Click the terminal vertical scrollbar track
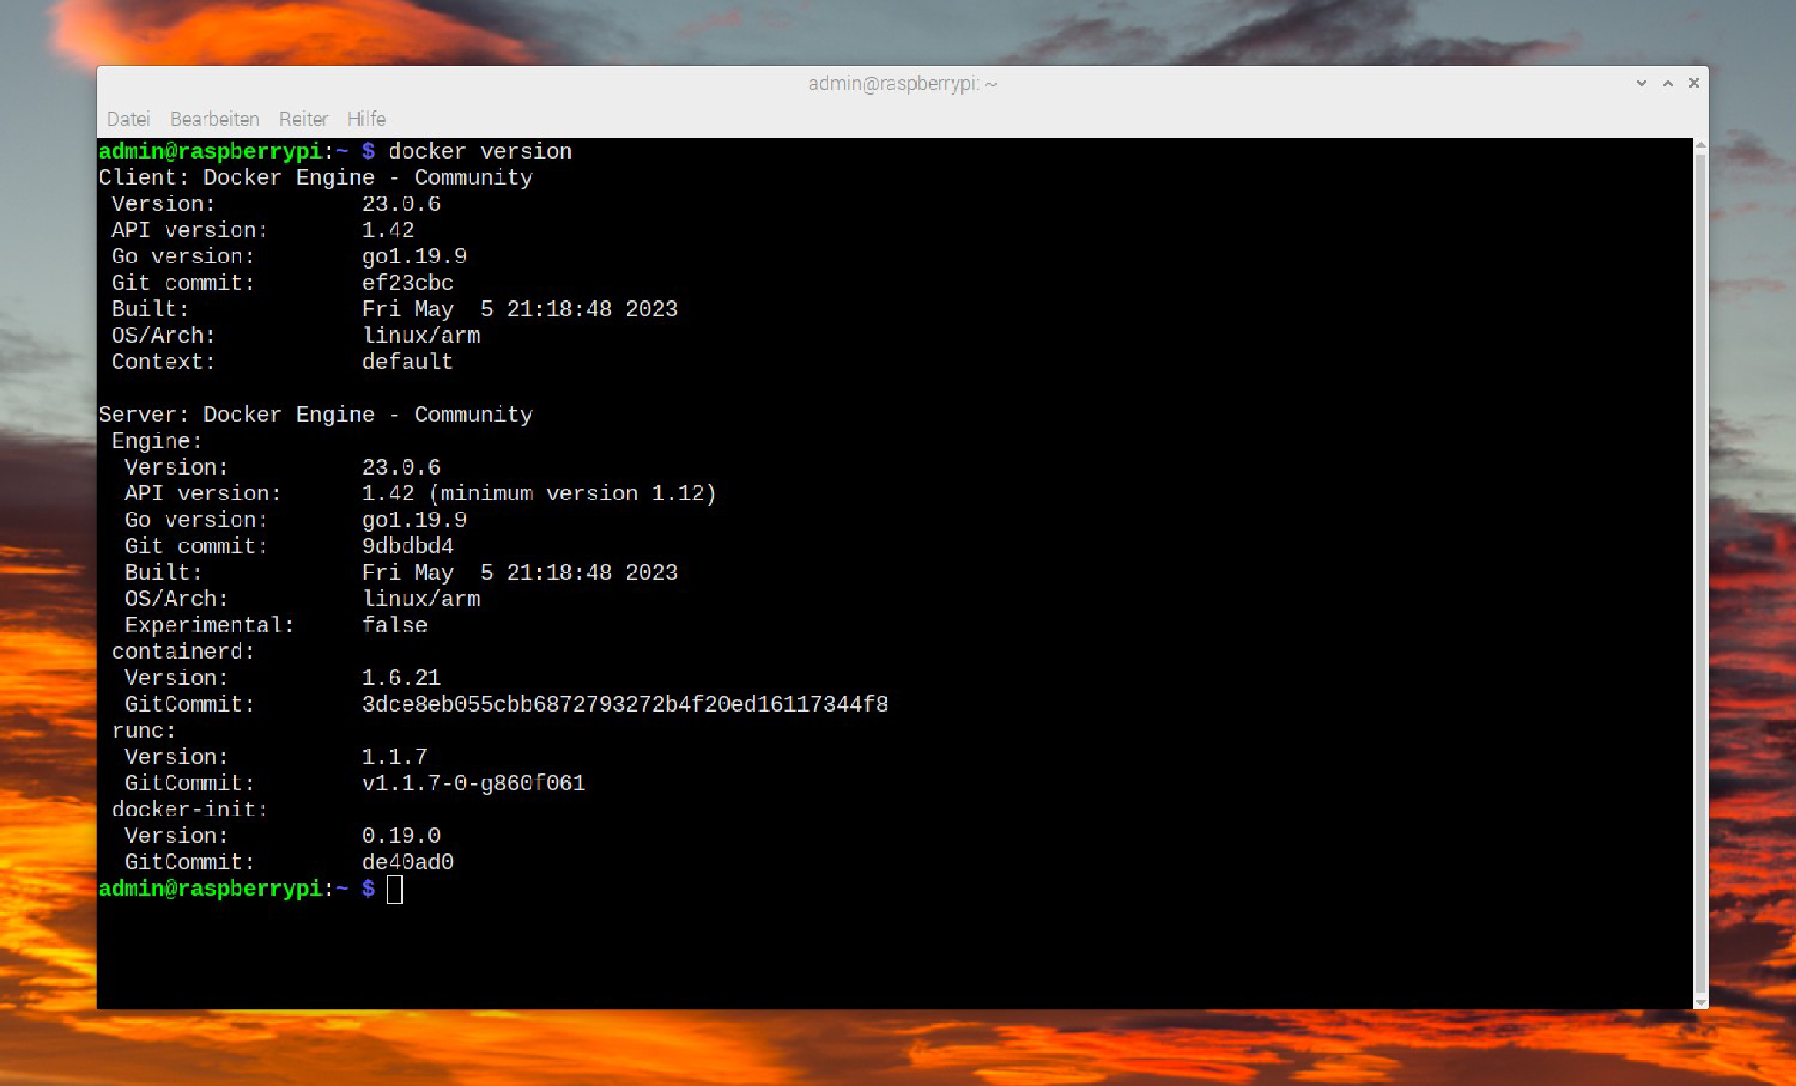1796x1086 pixels. 1701,573
